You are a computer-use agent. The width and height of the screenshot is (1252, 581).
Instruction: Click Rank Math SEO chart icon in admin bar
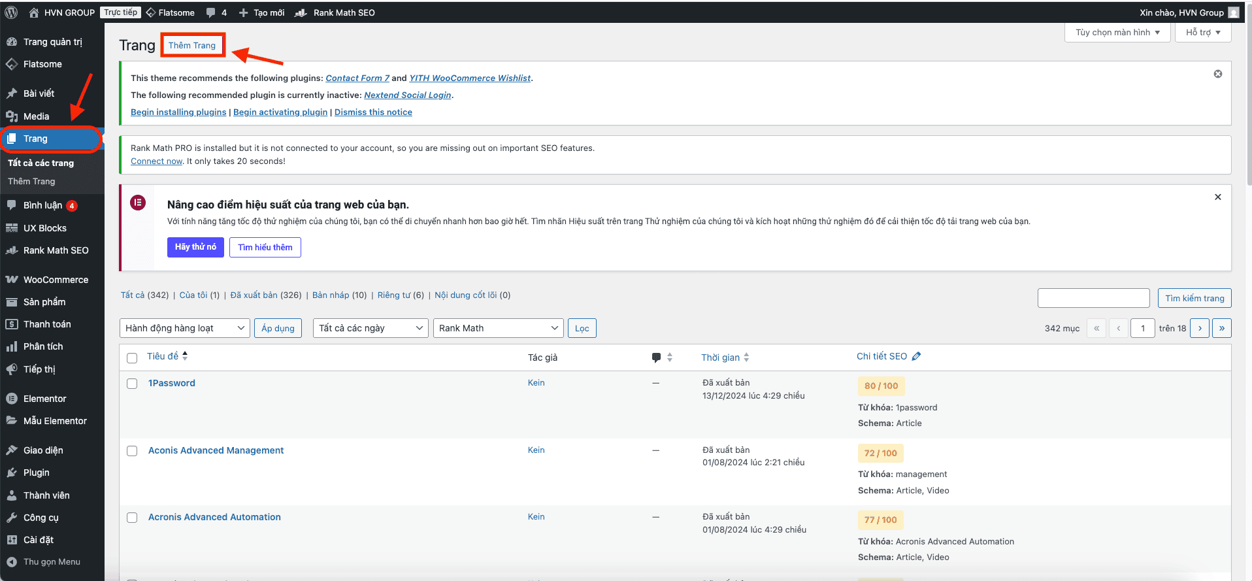[301, 12]
